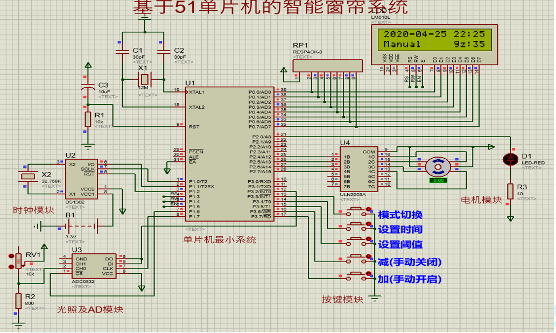Click the RV1 upper red adjust arrow
Screen dimensions: 556x333
pyautogui.click(x=11, y=256)
